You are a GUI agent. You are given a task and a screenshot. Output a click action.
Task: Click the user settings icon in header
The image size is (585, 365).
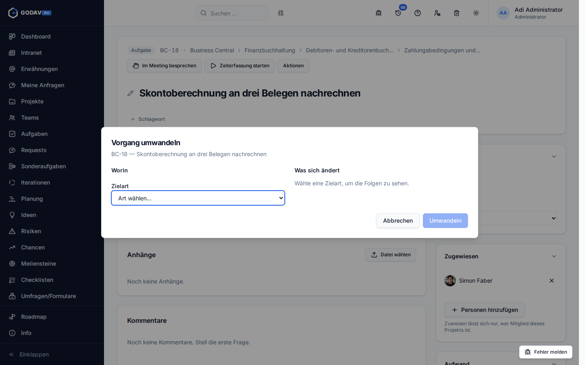pos(437,13)
